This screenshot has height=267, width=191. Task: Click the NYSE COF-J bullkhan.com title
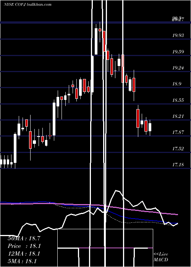(x=28, y=5)
